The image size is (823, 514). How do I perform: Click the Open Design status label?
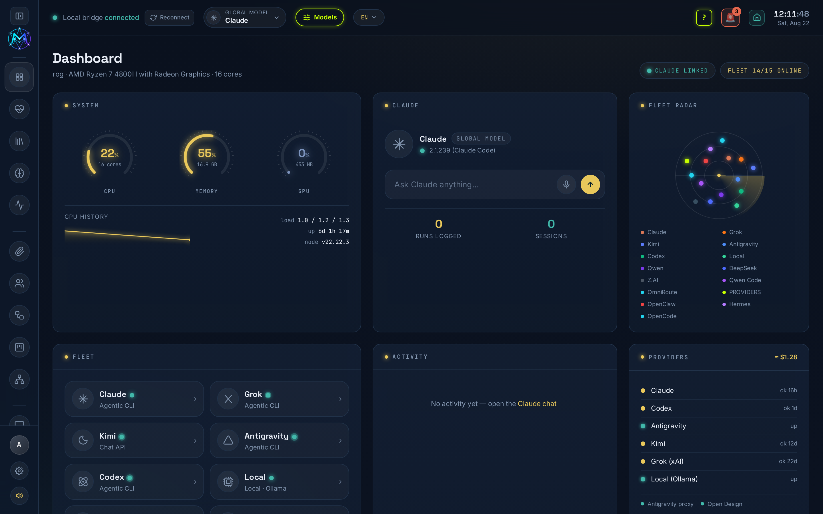coord(721,504)
